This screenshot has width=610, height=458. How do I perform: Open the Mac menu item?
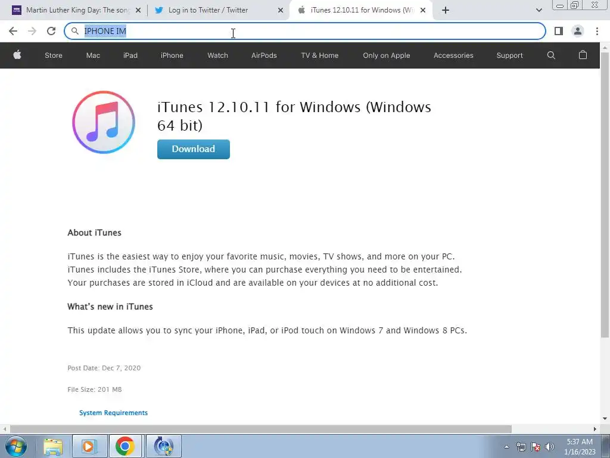[x=93, y=55]
